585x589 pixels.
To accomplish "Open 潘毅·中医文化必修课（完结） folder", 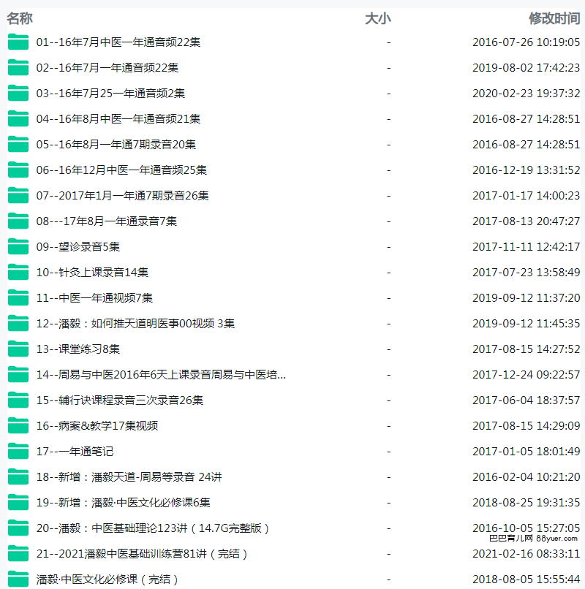I will point(107,579).
